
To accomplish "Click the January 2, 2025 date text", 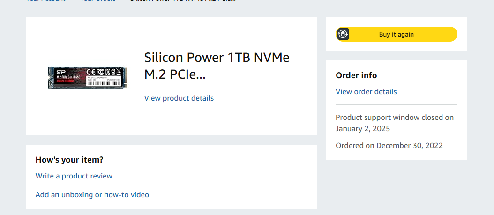I will click(x=363, y=128).
